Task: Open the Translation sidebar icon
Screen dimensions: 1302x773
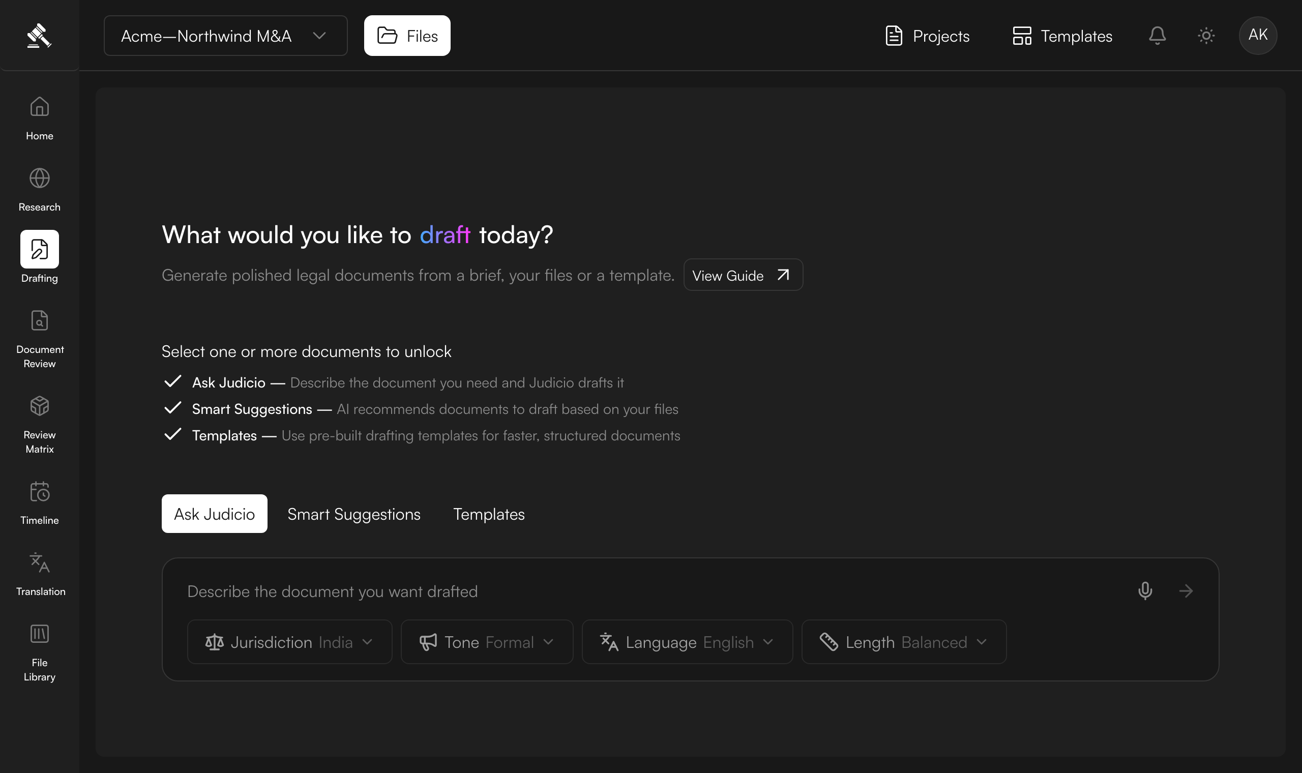Action: tap(40, 562)
